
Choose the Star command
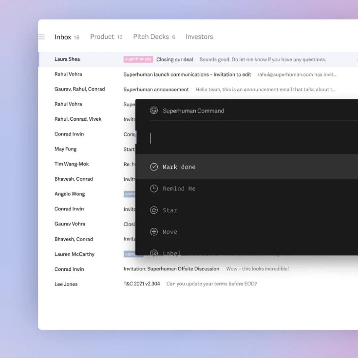[x=247, y=210]
